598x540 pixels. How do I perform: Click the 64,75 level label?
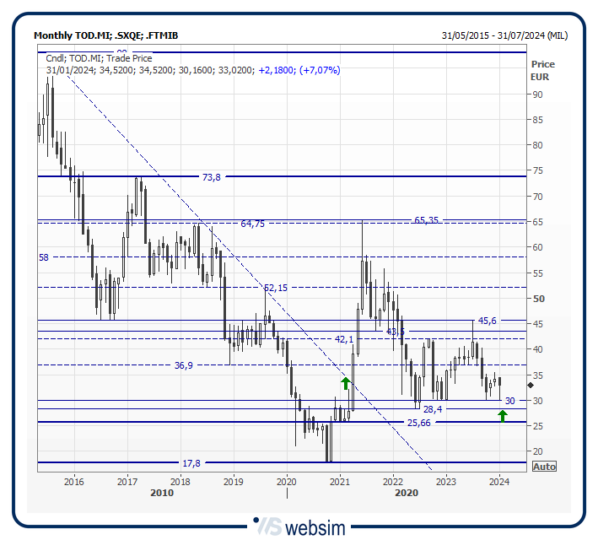coord(252,224)
